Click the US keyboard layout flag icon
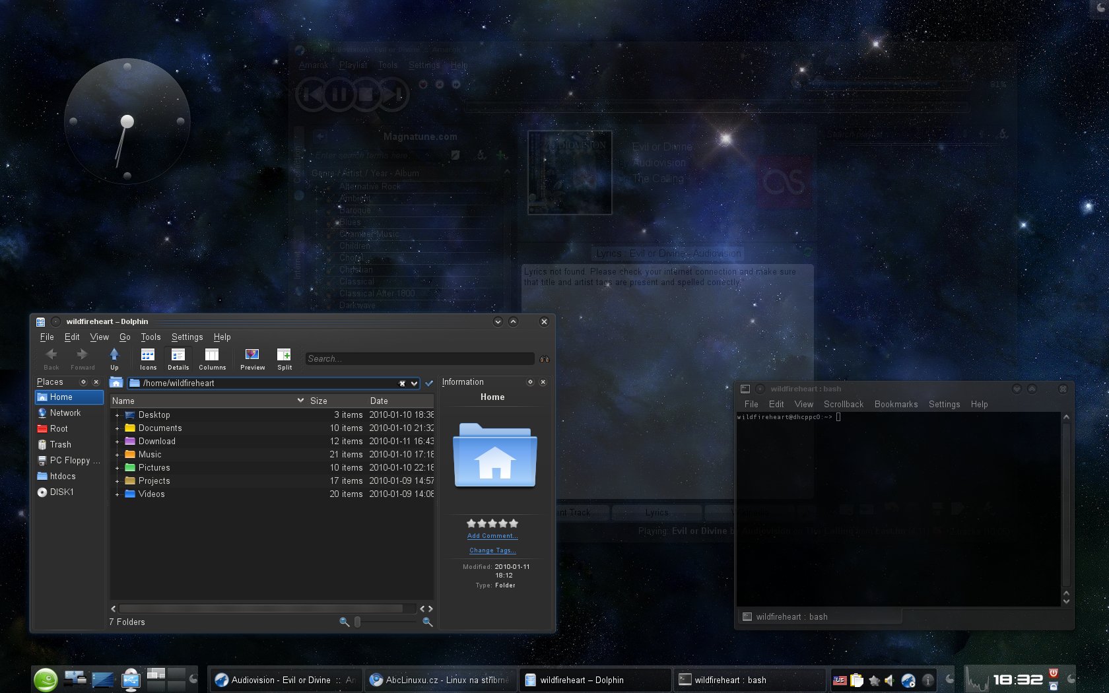1109x693 pixels. click(x=840, y=680)
